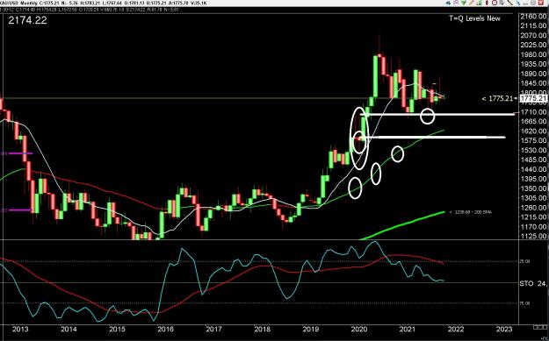Click the green checkmark toolbar icon
The height and width of the screenshot is (341, 549).
coord(464,3)
